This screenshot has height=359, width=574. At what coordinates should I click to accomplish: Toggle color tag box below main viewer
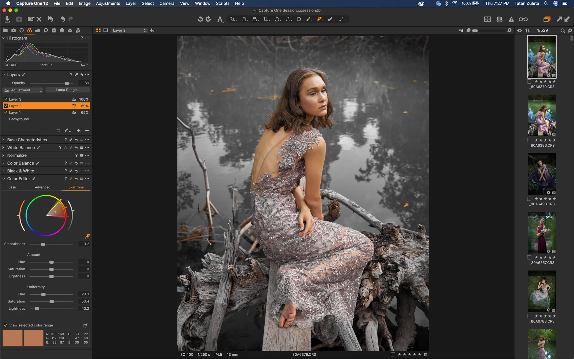[393, 355]
